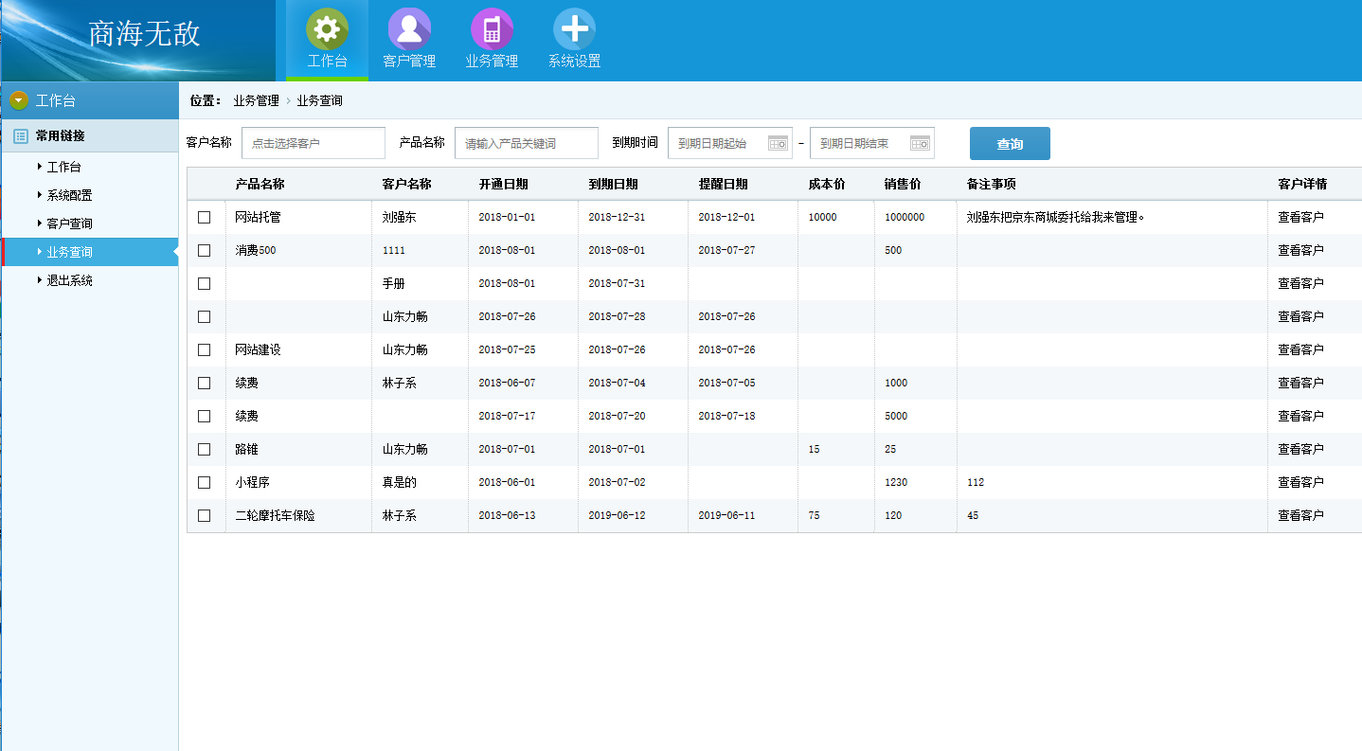This screenshot has height=751, width=1362.
Task: Expand the 系统配置 sidebar item
Action: coord(69,196)
